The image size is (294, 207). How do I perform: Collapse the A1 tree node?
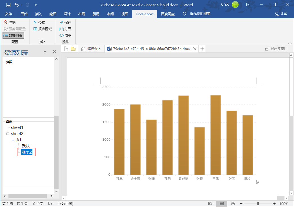pos(13,140)
